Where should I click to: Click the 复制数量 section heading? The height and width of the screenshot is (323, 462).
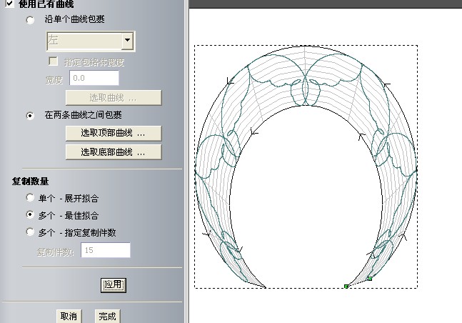point(30,181)
